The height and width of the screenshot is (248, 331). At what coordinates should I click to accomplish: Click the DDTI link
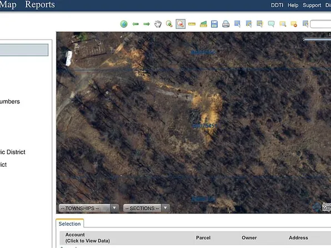pyautogui.click(x=277, y=6)
